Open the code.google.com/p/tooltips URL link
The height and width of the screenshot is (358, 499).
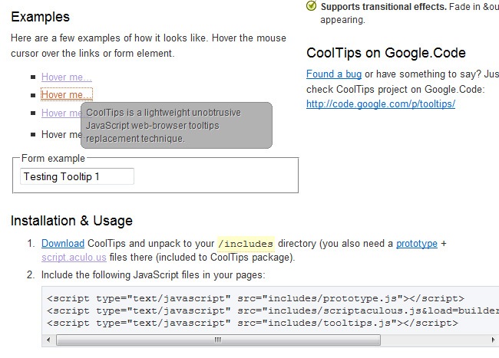click(x=381, y=103)
